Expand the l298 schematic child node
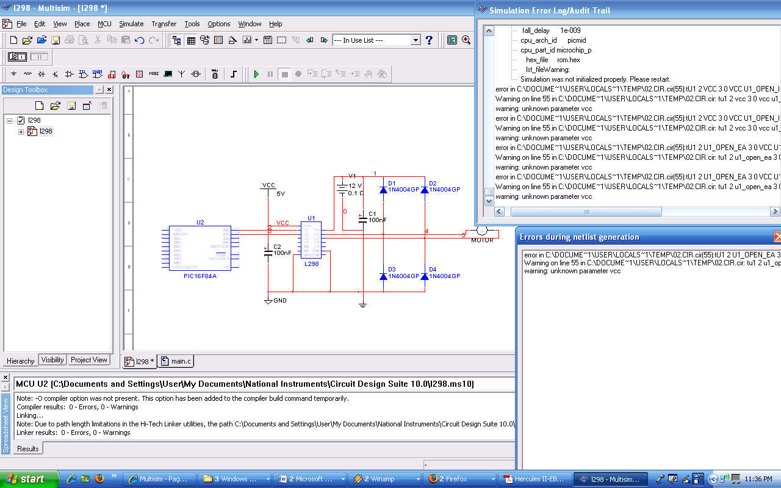This screenshot has height=488, width=781. 21,131
